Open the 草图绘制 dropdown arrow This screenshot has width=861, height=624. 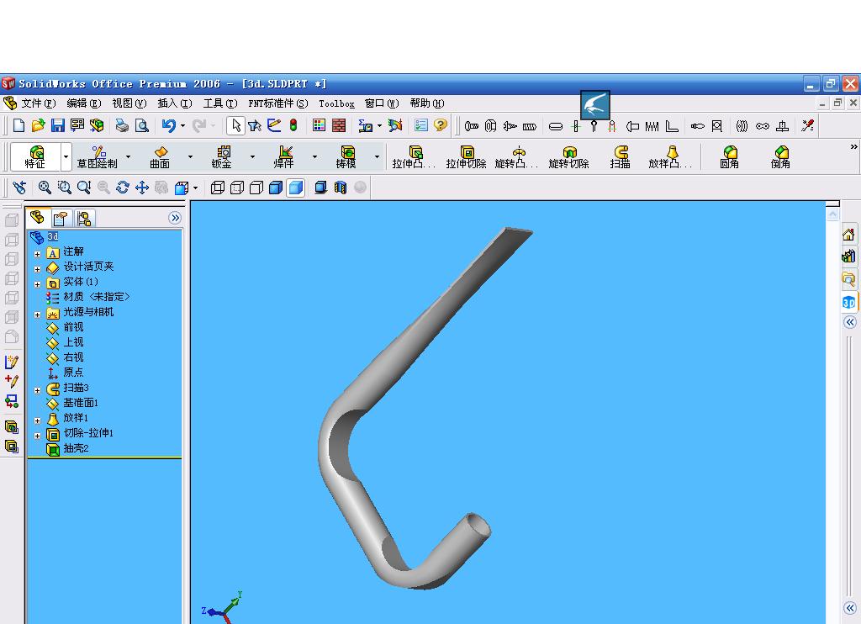click(128, 156)
